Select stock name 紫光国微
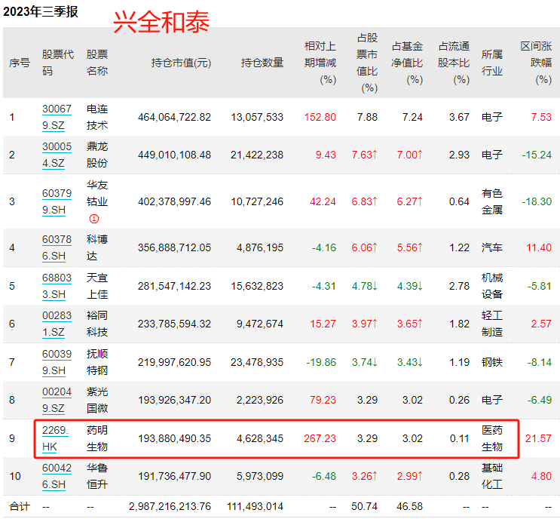 pos(96,400)
